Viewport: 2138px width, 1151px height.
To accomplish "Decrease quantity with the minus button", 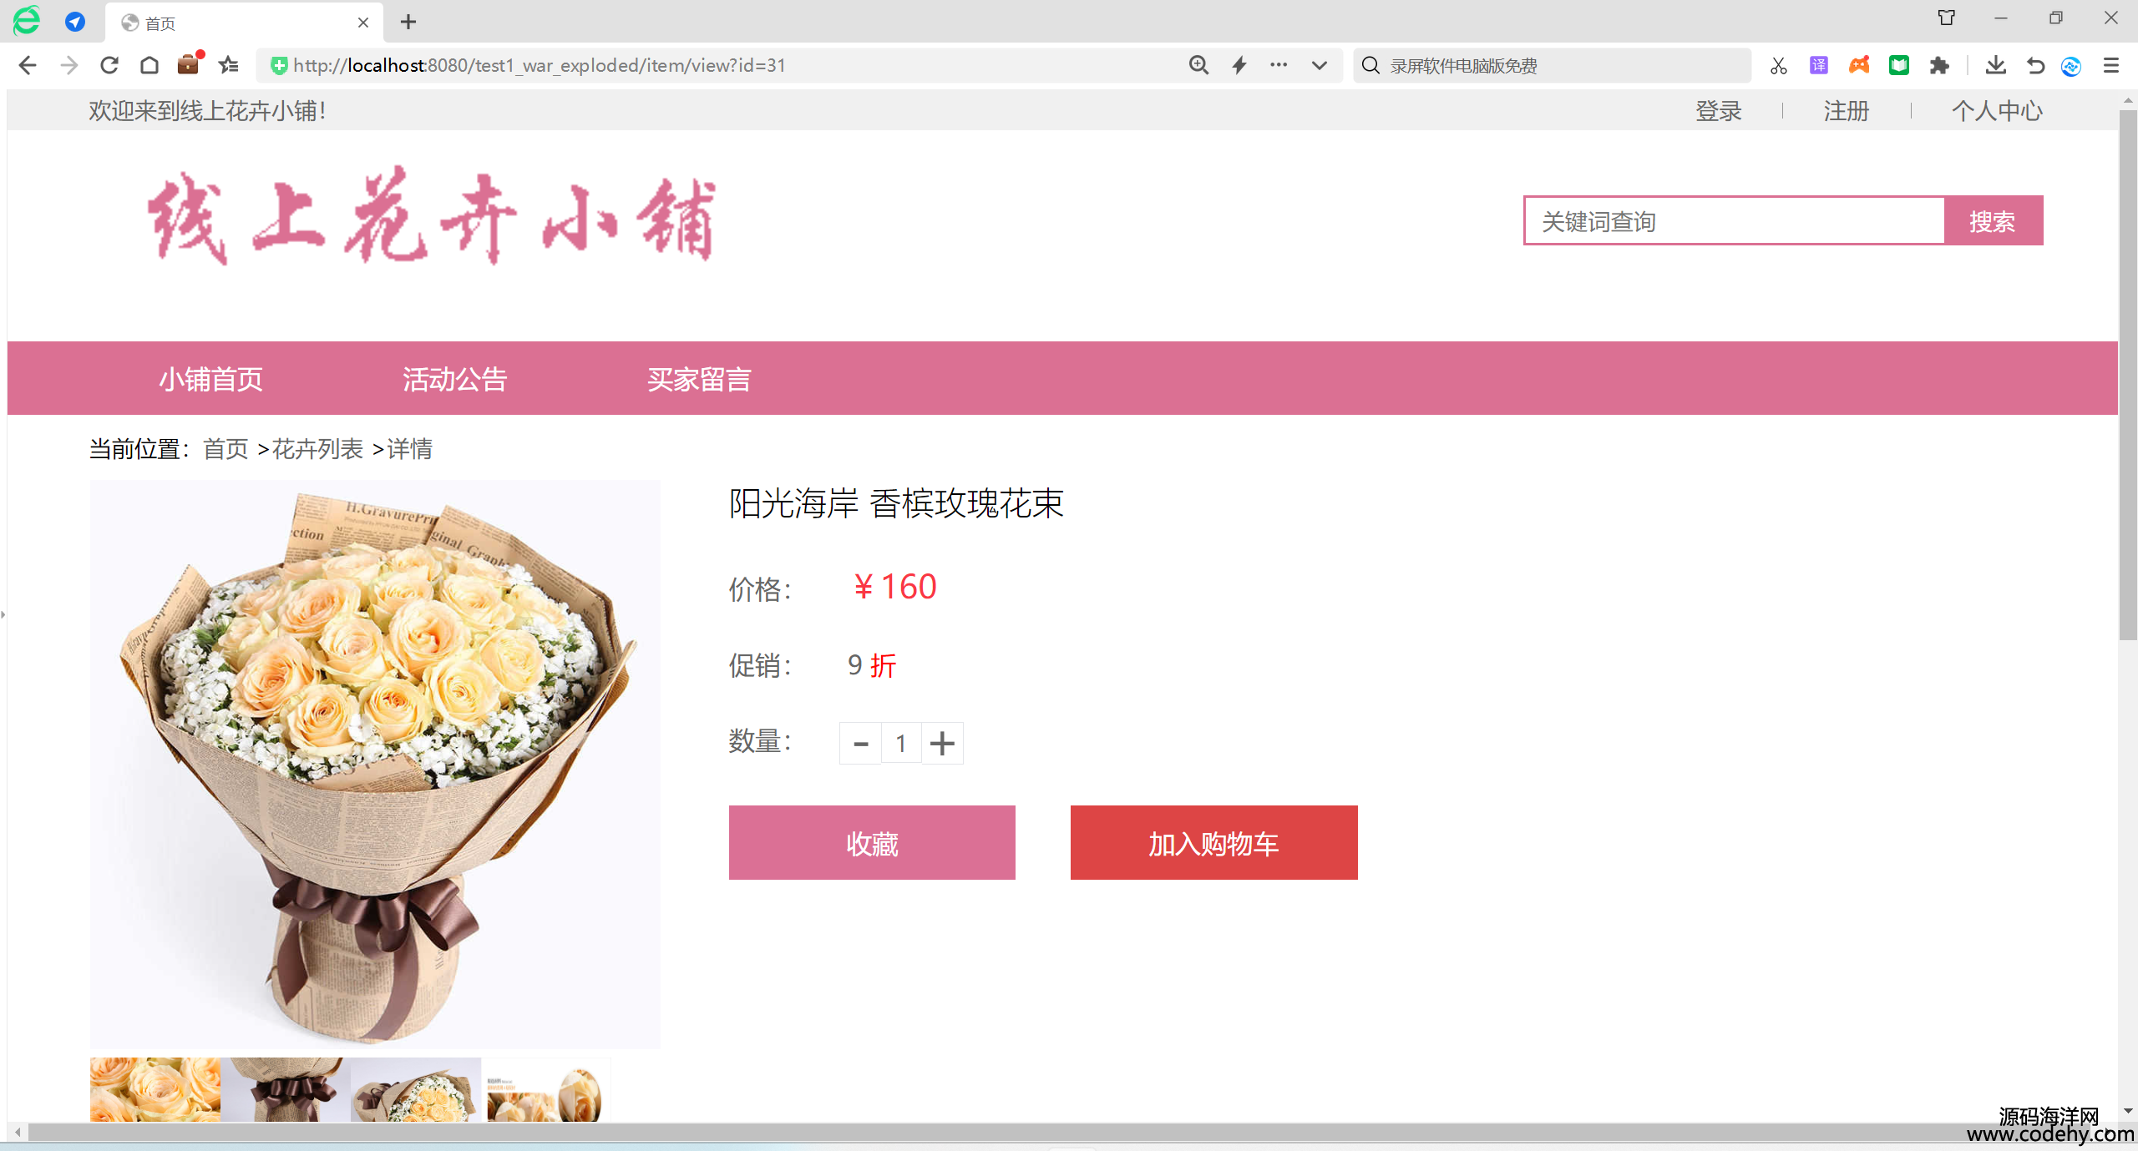I will pos(861,743).
